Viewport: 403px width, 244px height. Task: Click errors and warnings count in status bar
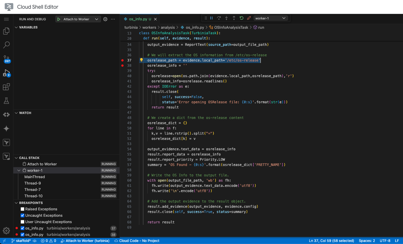pyautogui.click(x=48, y=241)
